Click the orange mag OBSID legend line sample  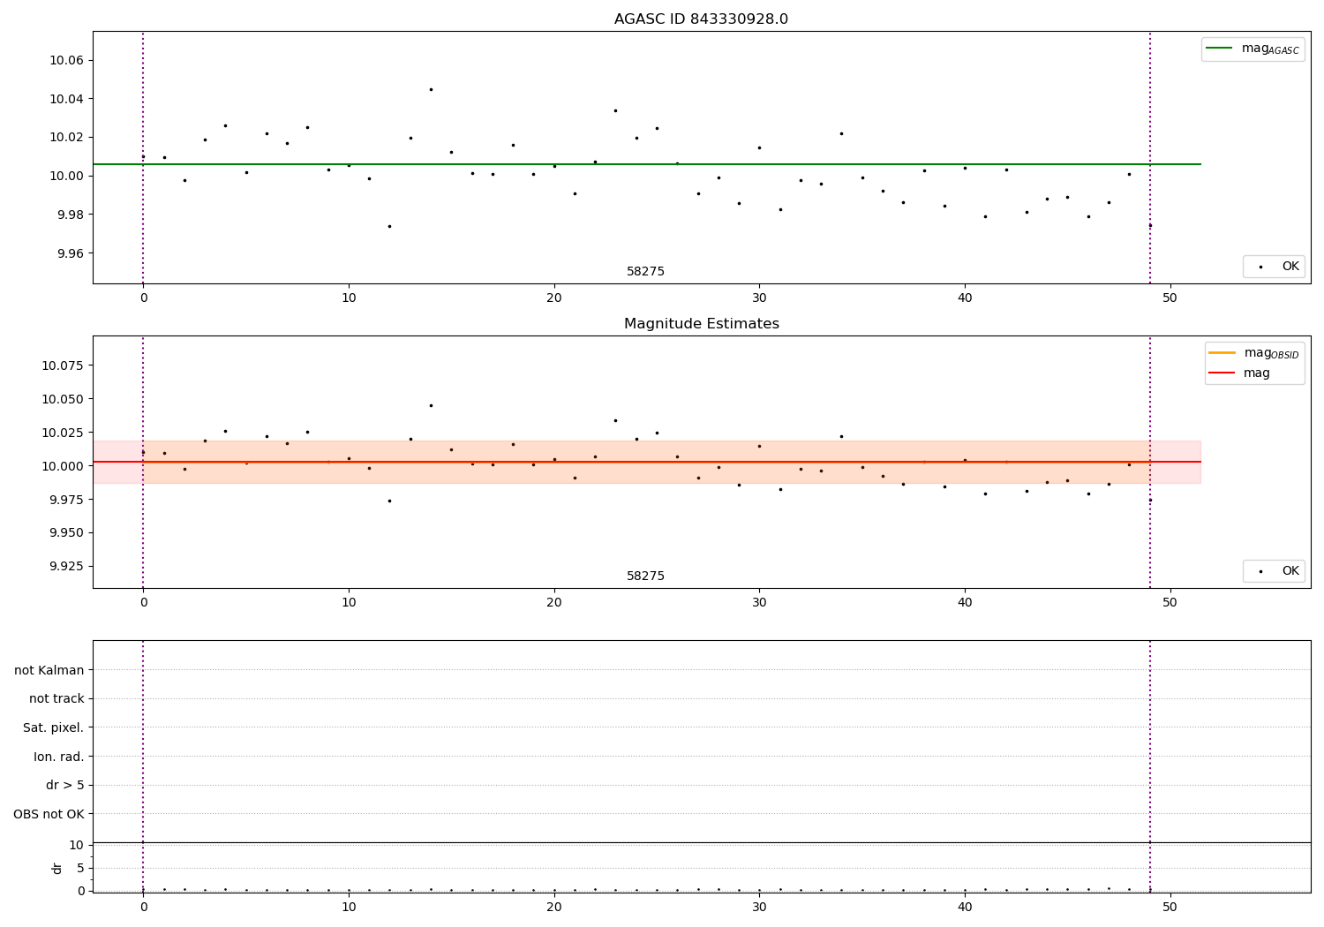pos(1222,353)
